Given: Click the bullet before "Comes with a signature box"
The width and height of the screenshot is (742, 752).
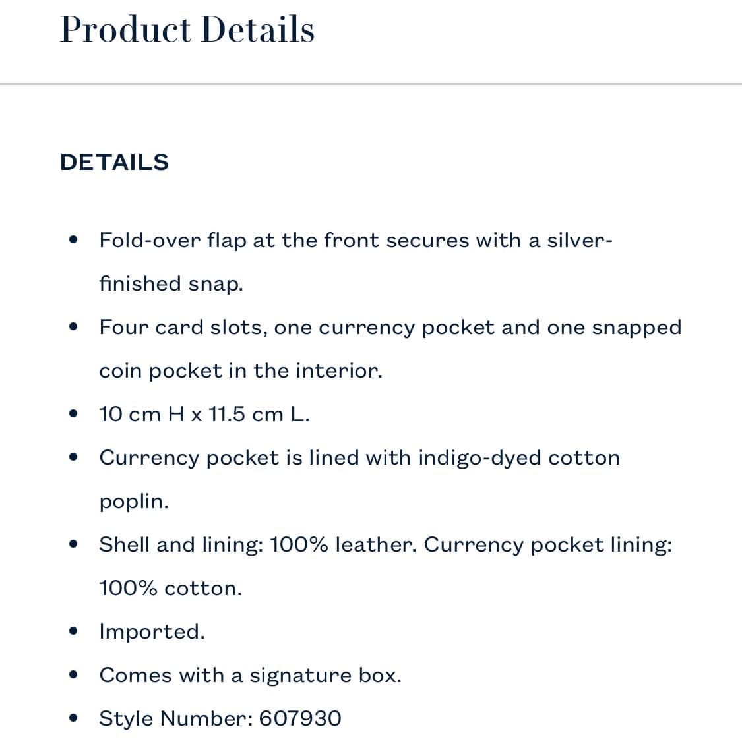Looking at the screenshot, I should coord(74,675).
